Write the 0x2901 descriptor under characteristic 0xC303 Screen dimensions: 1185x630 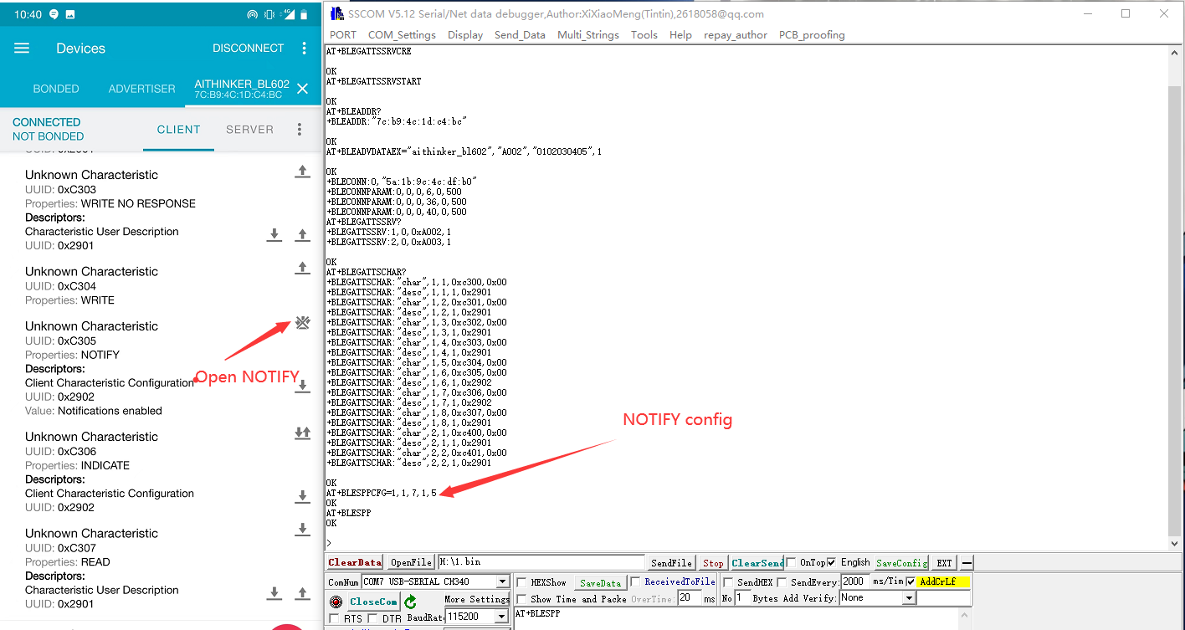pos(303,235)
